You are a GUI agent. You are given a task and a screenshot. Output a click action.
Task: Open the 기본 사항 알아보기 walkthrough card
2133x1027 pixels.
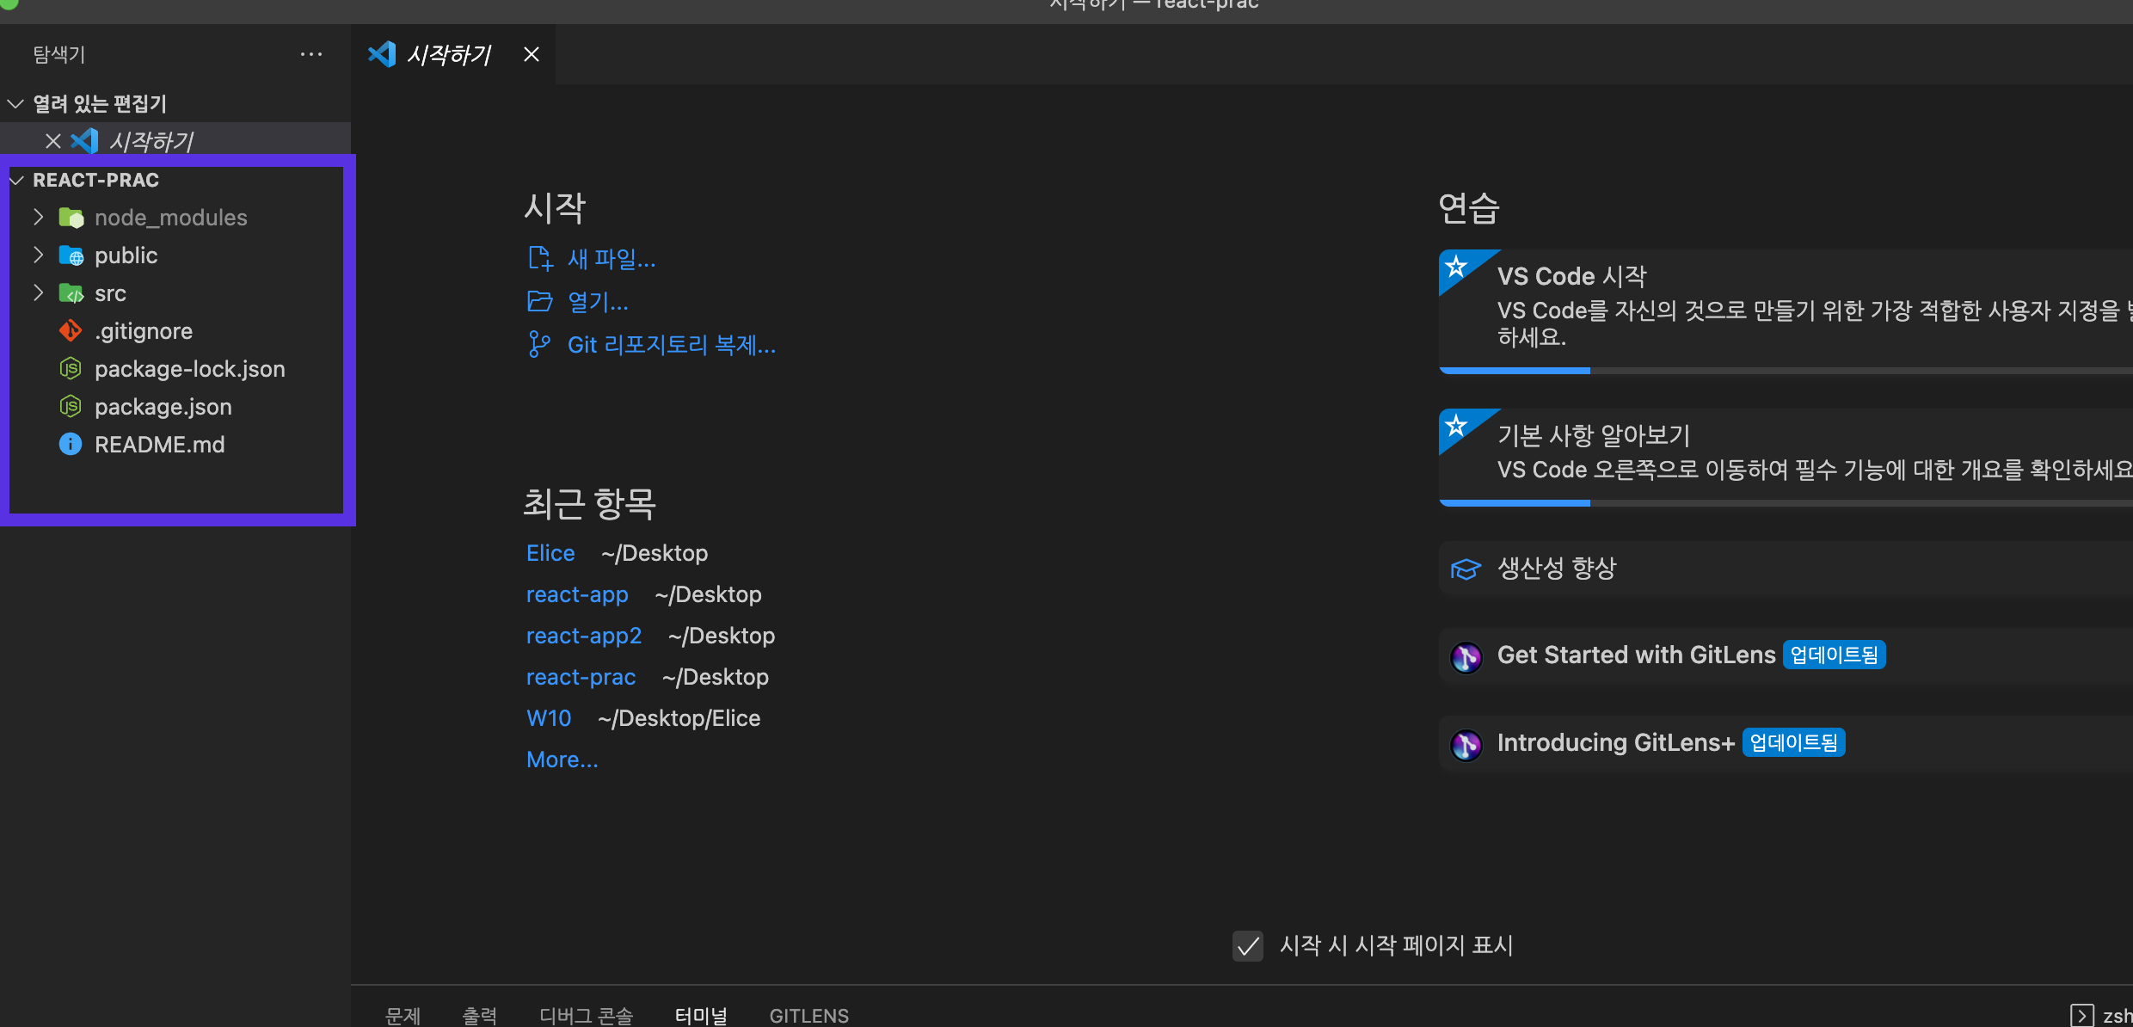click(x=1786, y=458)
